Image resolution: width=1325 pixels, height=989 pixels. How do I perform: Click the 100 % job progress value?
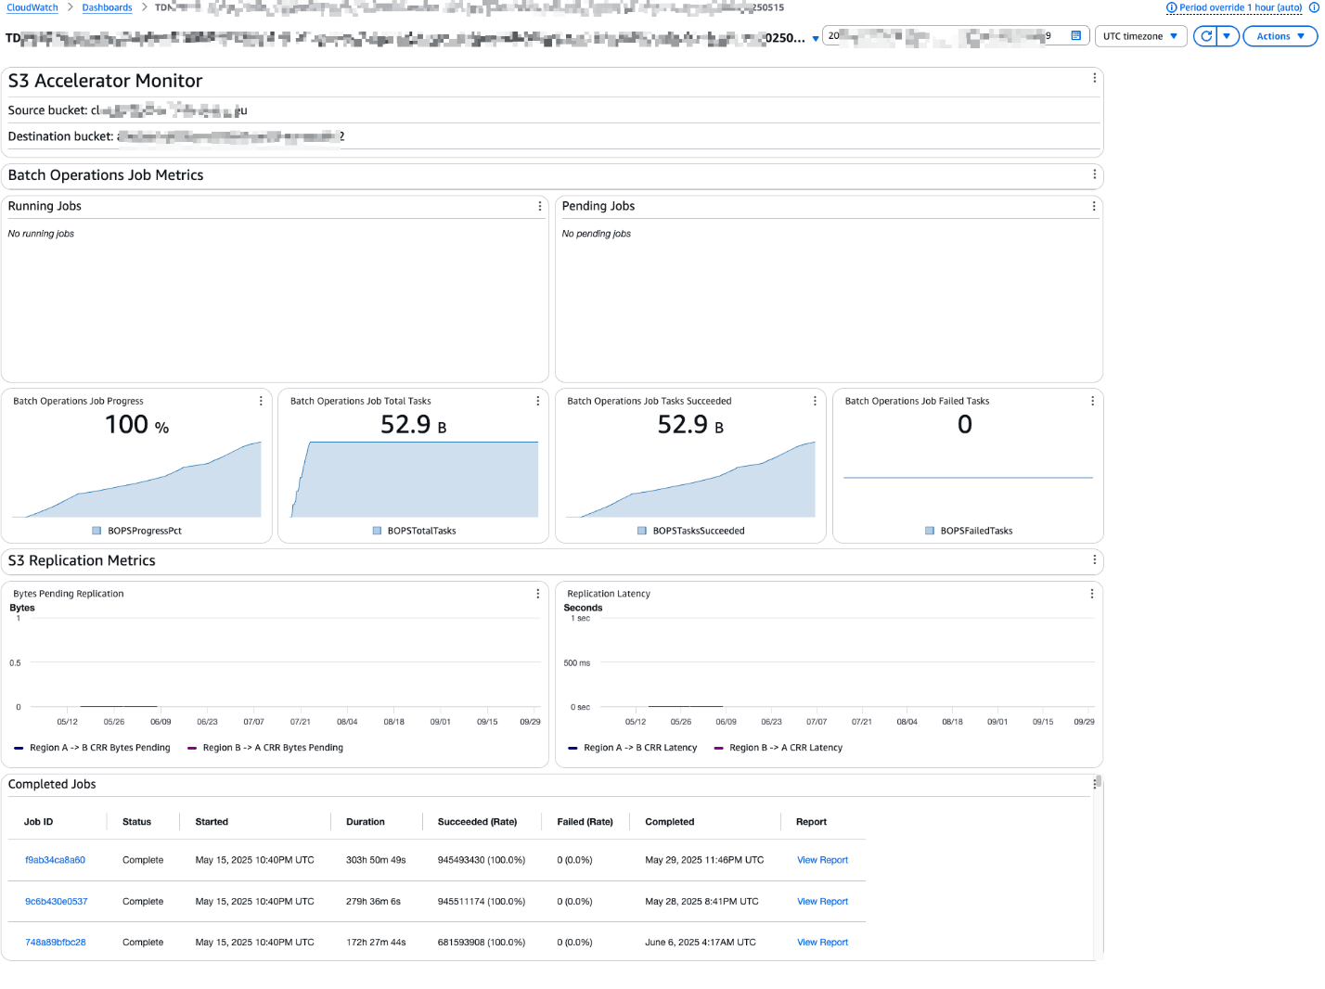tap(137, 425)
